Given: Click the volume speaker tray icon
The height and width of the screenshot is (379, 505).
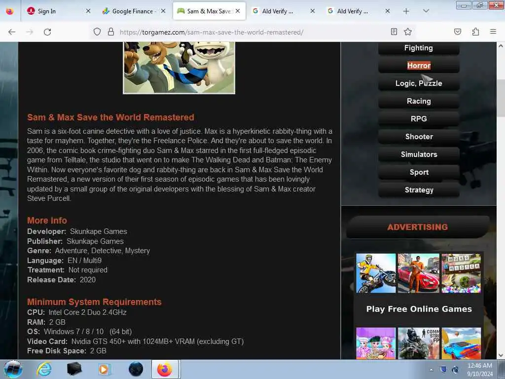Looking at the screenshot, I should point(455,370).
